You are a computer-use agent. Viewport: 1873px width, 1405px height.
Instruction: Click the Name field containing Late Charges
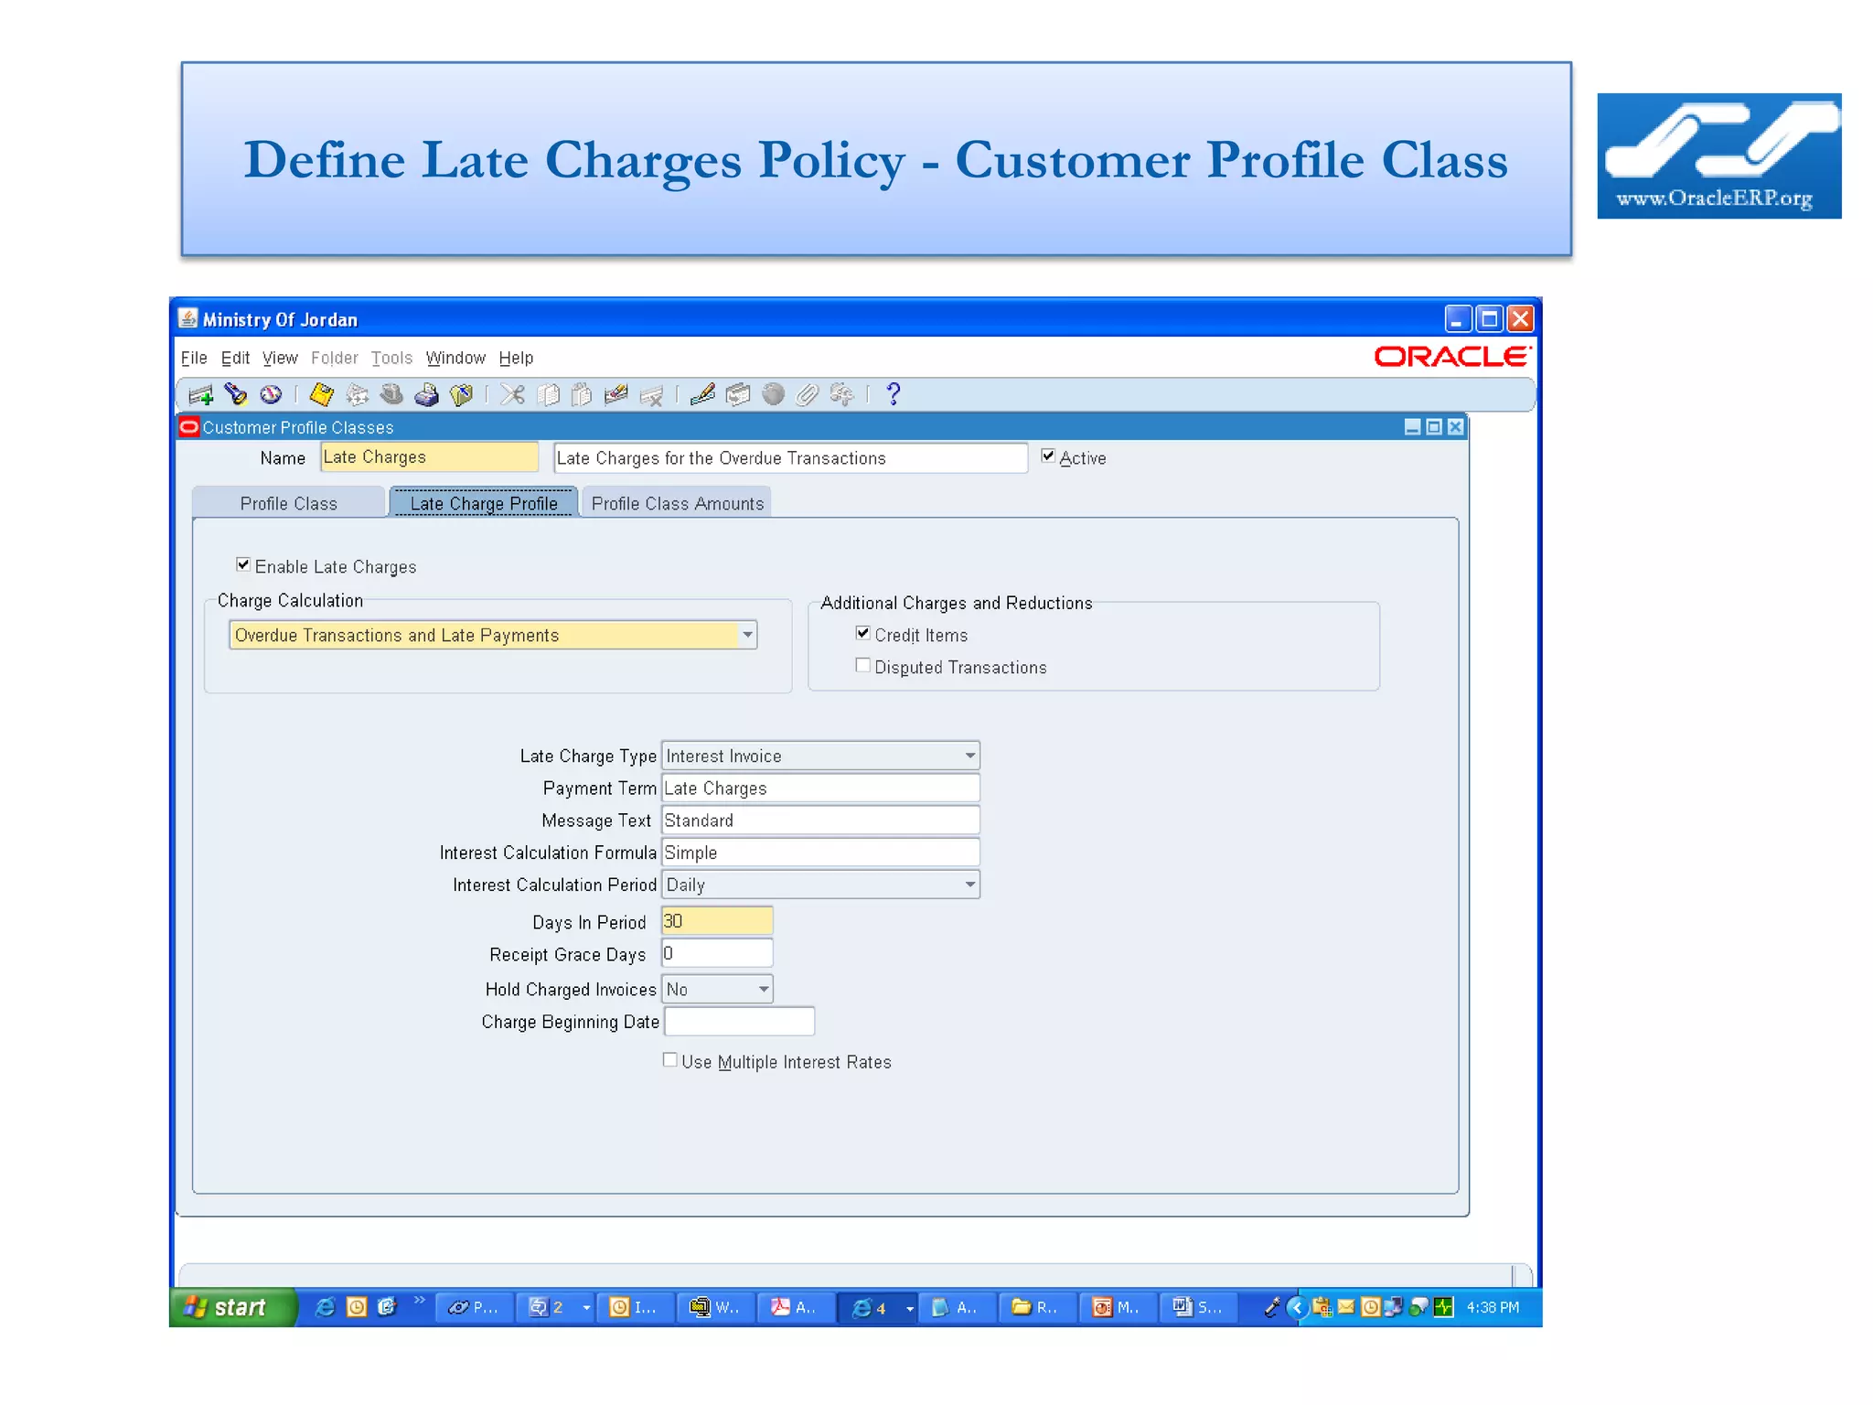click(429, 456)
